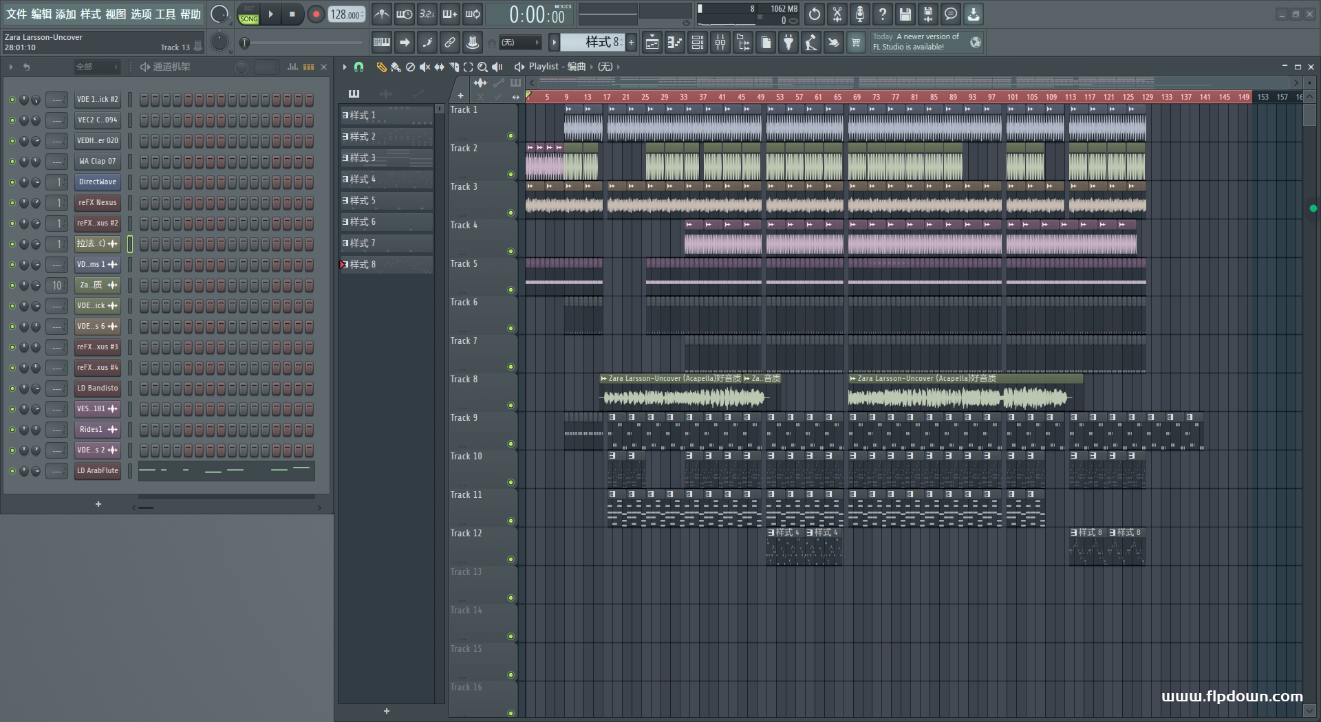Toggle typing keyboard to piano icon
Viewport: 1321px width, 722px height.
[x=382, y=43]
